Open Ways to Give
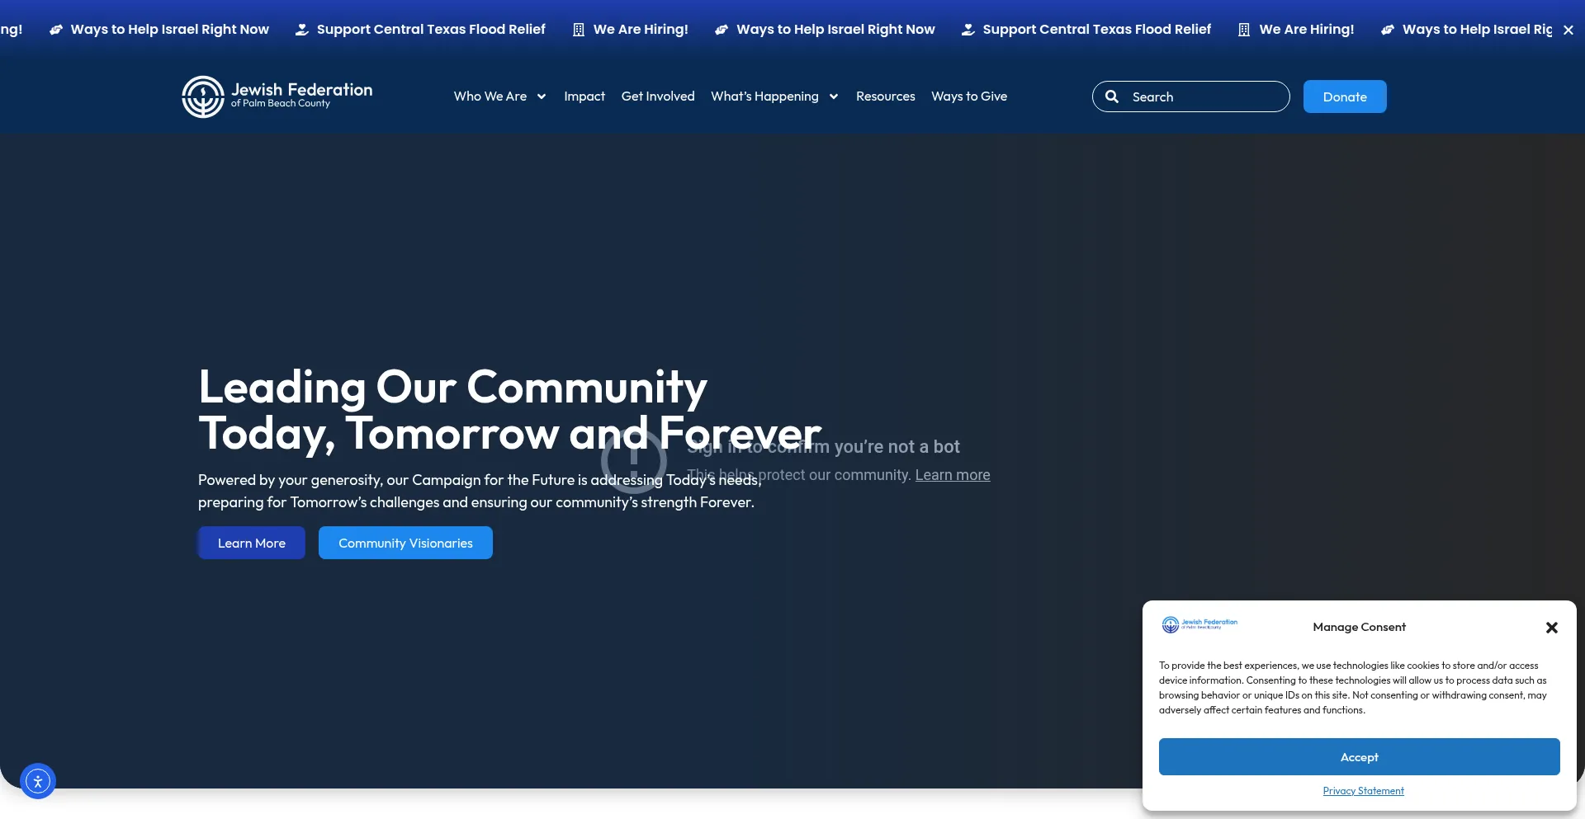Screen dimensions: 1585x819 [x=969, y=96]
